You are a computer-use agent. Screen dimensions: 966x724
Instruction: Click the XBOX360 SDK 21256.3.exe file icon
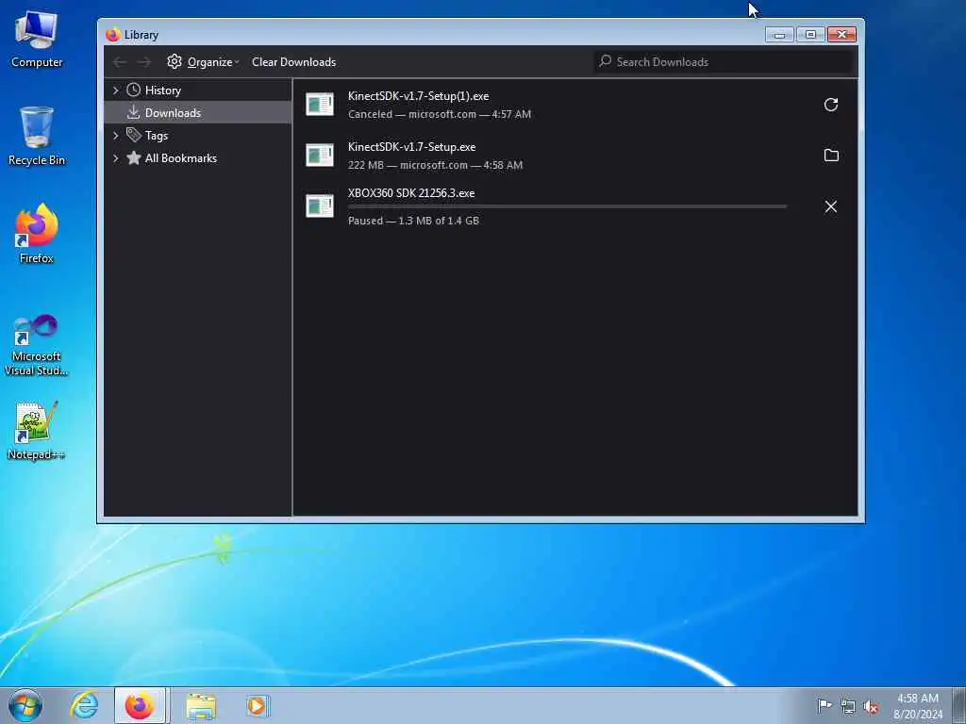click(320, 206)
